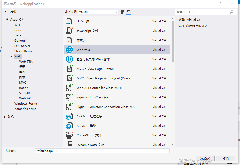Click the Web 窗体 globe icon
240x165 pixels.
(x=69, y=50)
